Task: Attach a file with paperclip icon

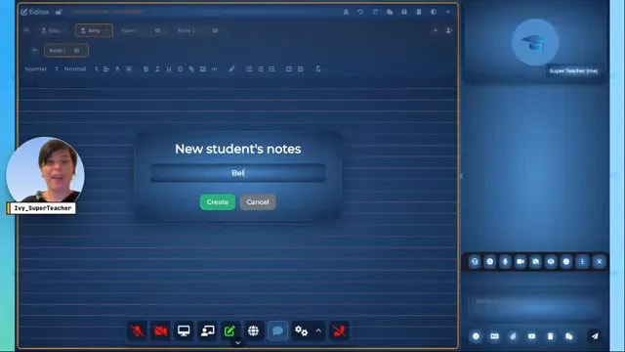Action: (513, 336)
